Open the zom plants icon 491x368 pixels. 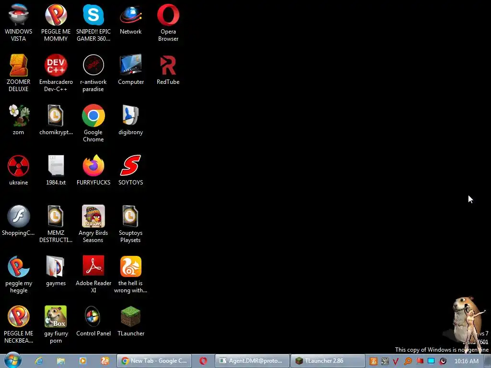click(19, 120)
